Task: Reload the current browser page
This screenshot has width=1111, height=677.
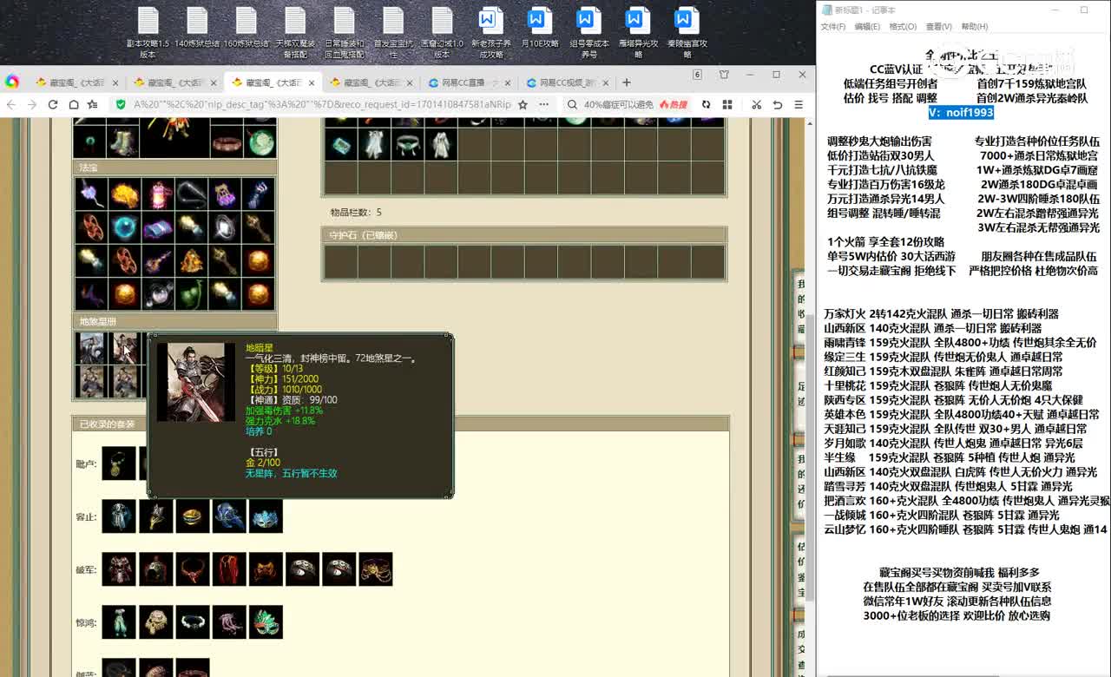Action: click(53, 104)
